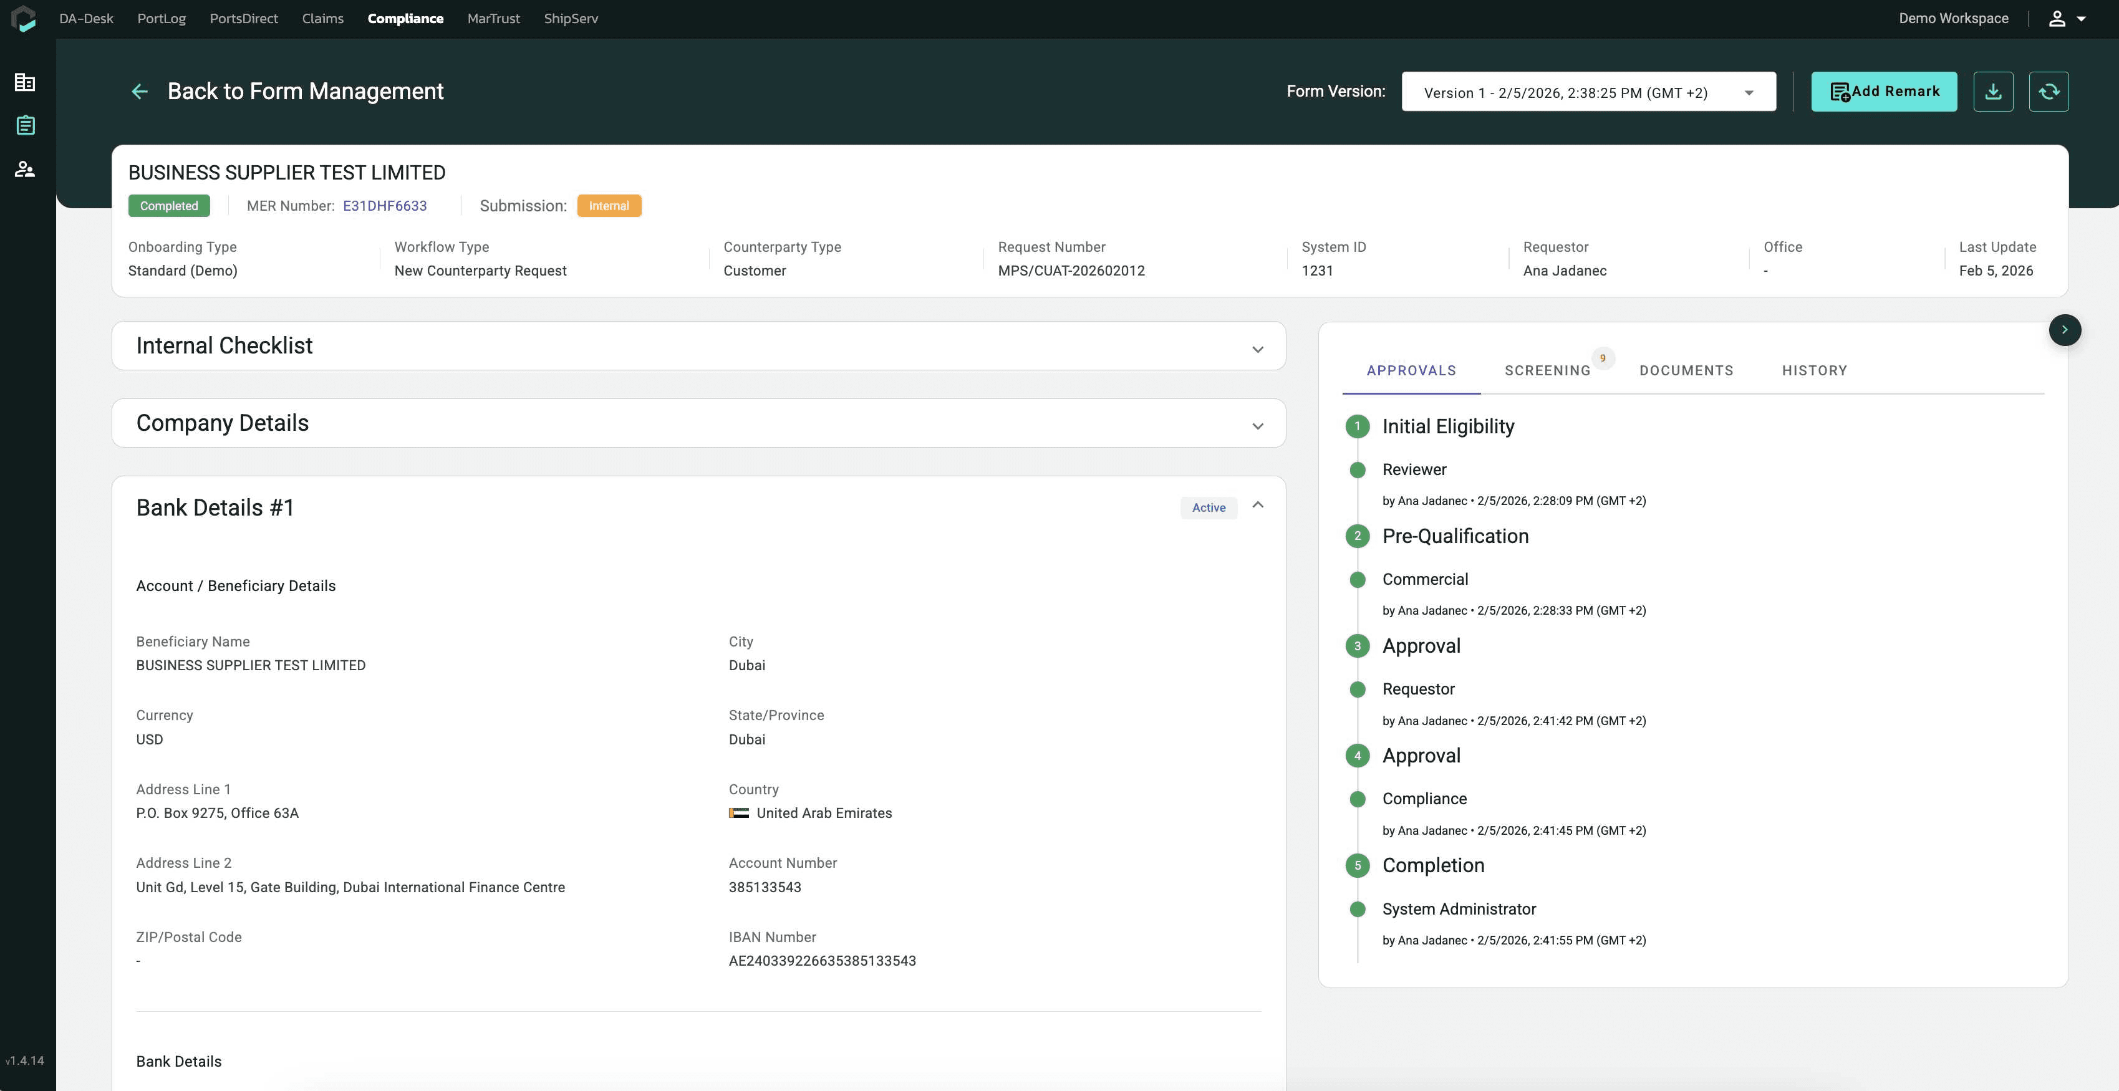
Task: Open PortsDirect in the top navigation
Action: pos(243,18)
